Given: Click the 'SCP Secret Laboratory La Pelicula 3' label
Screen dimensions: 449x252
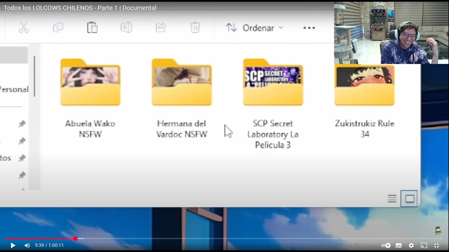Looking at the screenshot, I should point(273,134).
